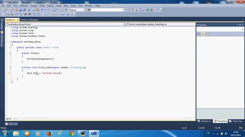
Task: Open Firefox from the taskbar
Action: pos(49,134)
